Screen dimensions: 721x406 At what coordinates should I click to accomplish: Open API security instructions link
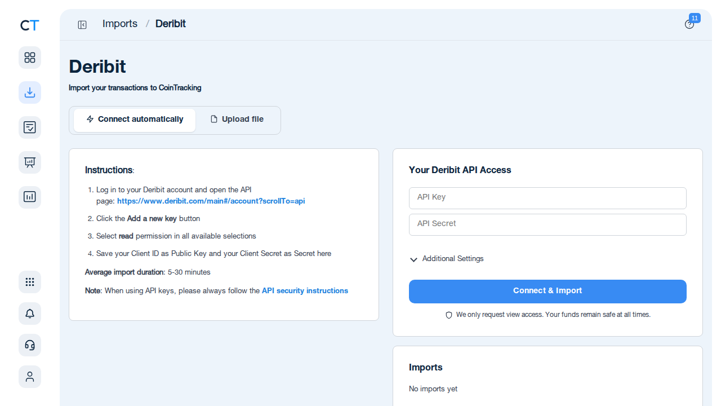tap(305, 291)
